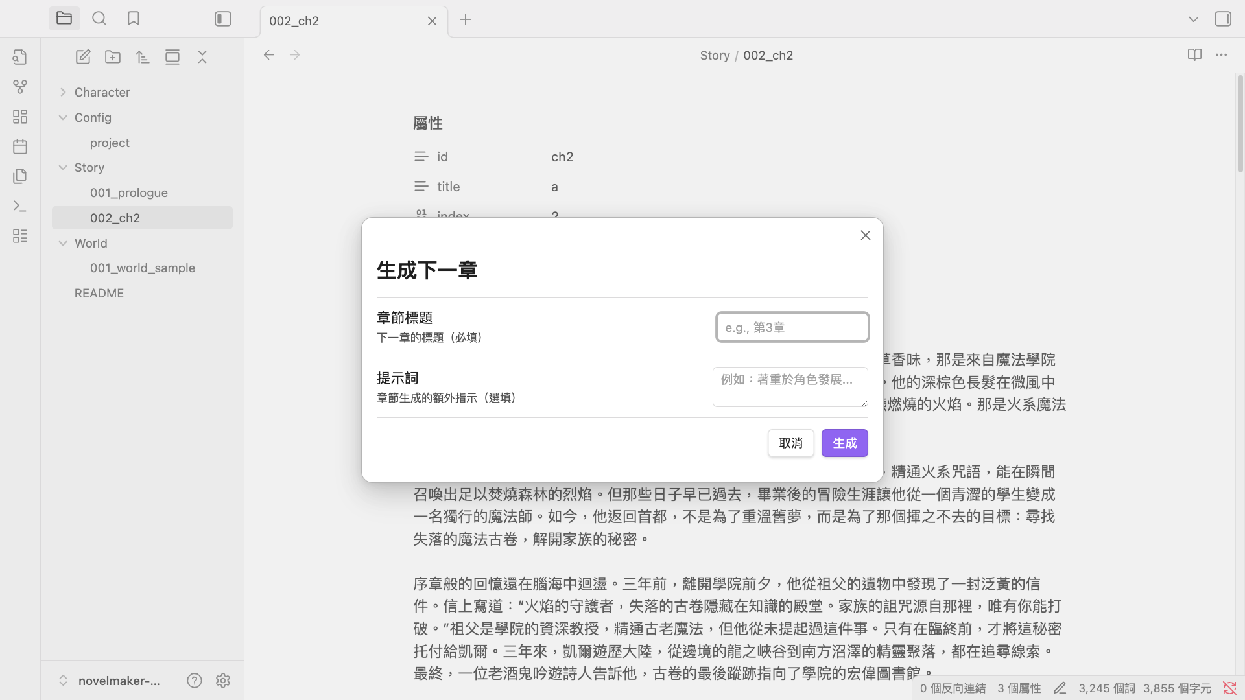Open the bookmarks panel

coord(134,19)
